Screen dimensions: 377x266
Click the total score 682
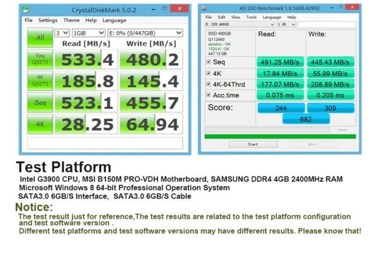306,119
